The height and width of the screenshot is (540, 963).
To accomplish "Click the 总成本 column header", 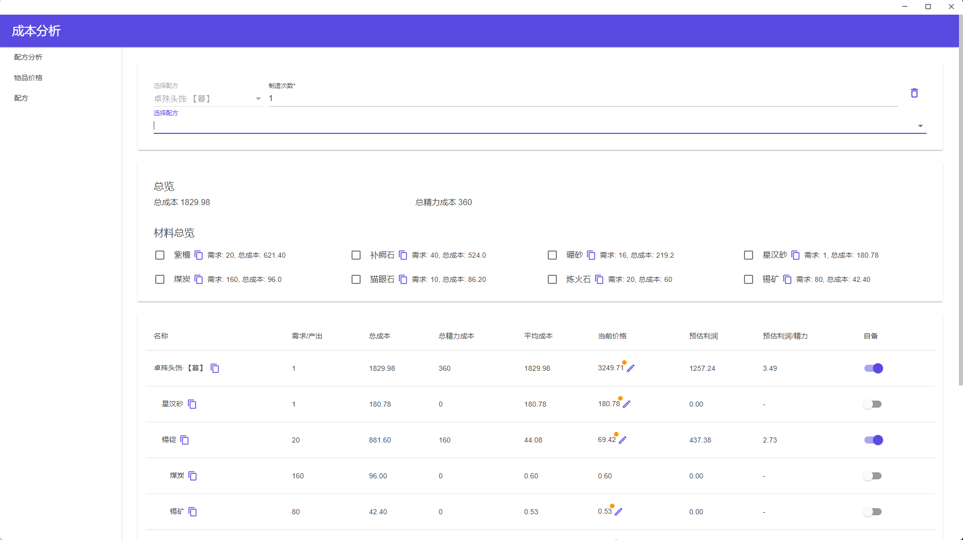I will click(379, 336).
